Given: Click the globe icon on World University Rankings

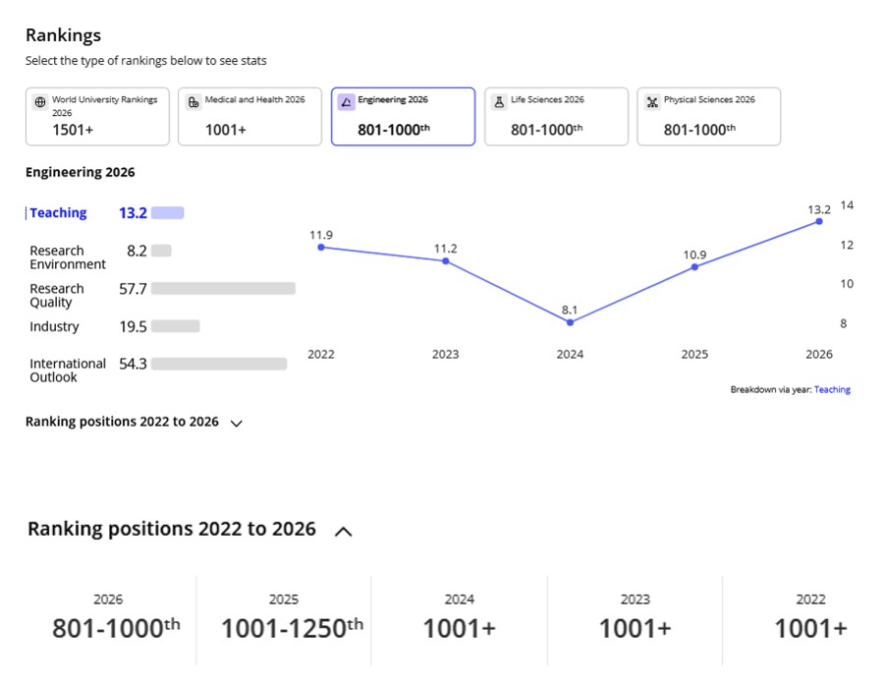Looking at the screenshot, I should (40, 101).
